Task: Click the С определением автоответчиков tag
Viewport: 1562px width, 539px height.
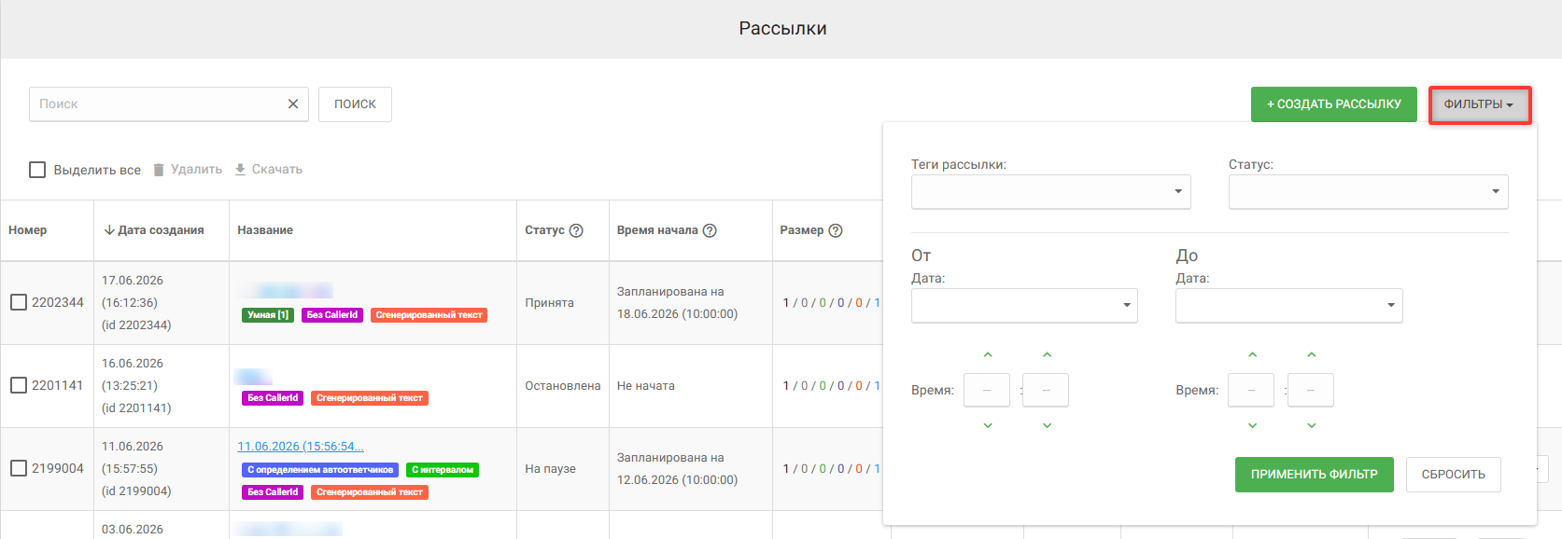Action: 320,470
